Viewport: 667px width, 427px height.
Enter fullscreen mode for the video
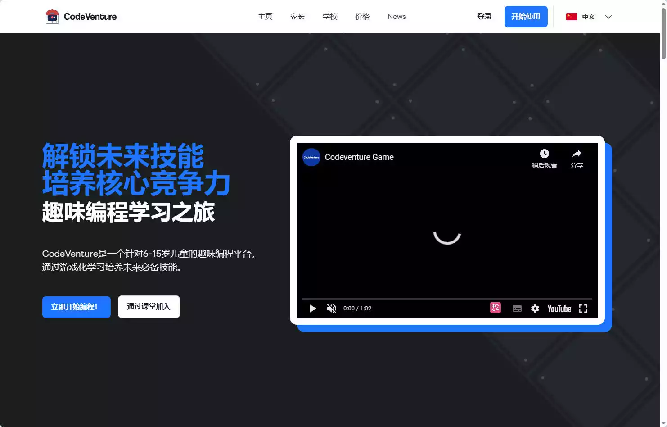click(x=583, y=309)
